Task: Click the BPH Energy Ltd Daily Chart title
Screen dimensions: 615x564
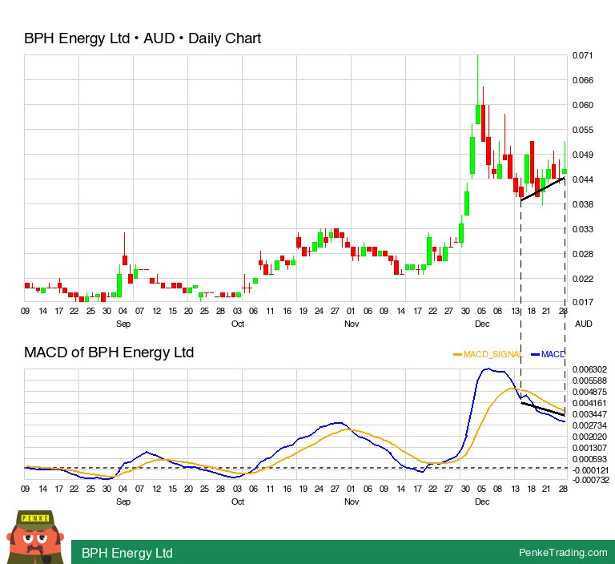Action: (143, 38)
